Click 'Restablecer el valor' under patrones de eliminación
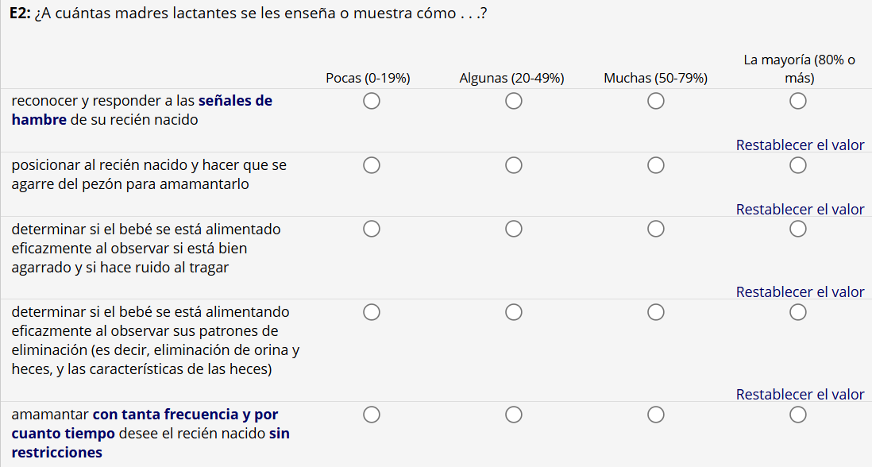Image resolution: width=872 pixels, height=467 pixels. coord(800,395)
